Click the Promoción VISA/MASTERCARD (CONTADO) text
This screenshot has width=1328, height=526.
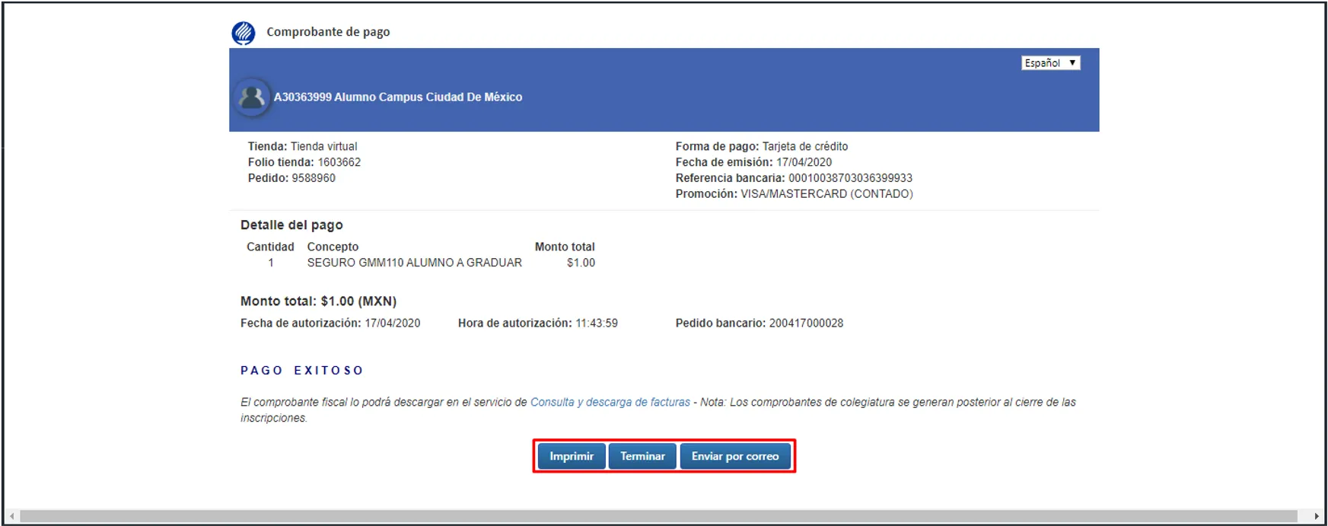point(795,194)
